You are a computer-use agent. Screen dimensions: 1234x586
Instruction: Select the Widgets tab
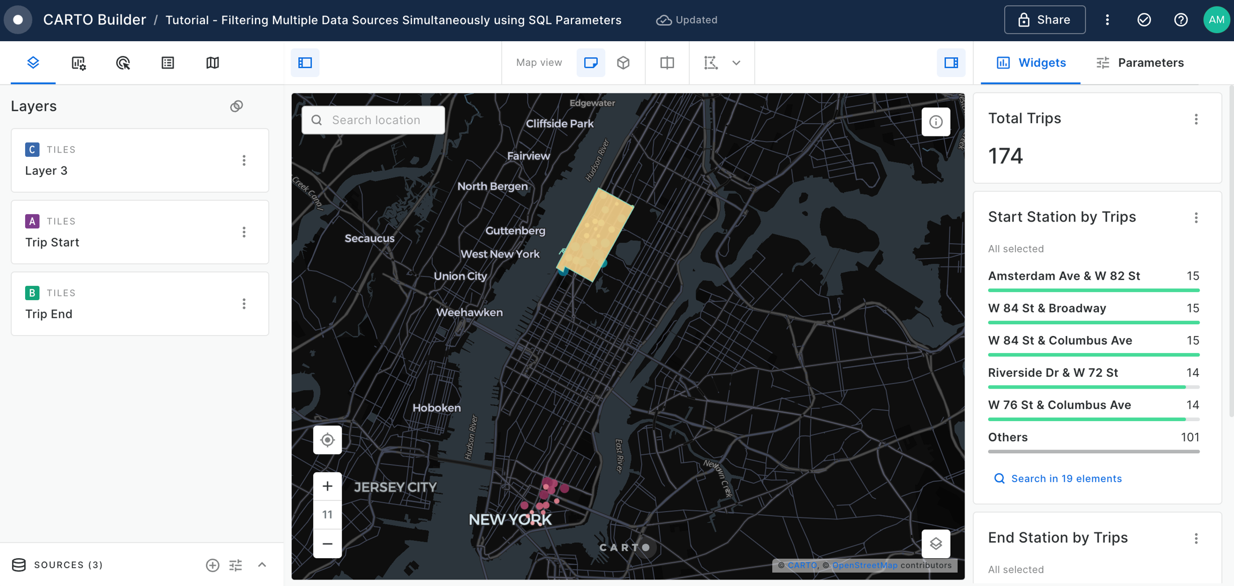tap(1031, 63)
